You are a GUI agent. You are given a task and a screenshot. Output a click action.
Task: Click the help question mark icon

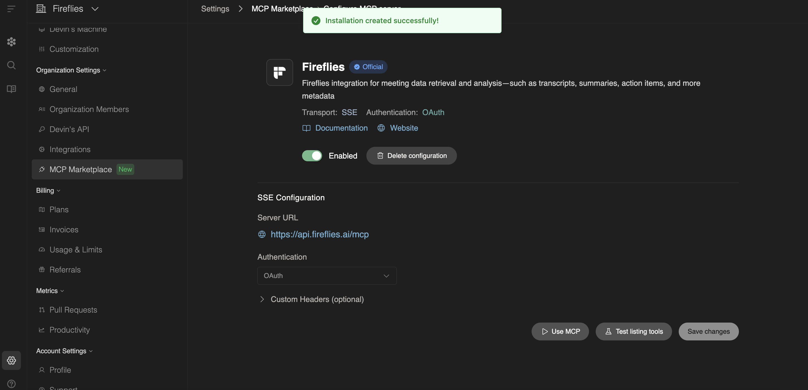coord(11,384)
